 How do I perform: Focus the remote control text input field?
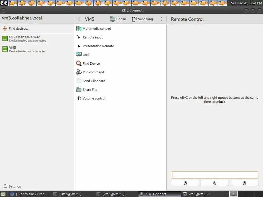pos(214,175)
